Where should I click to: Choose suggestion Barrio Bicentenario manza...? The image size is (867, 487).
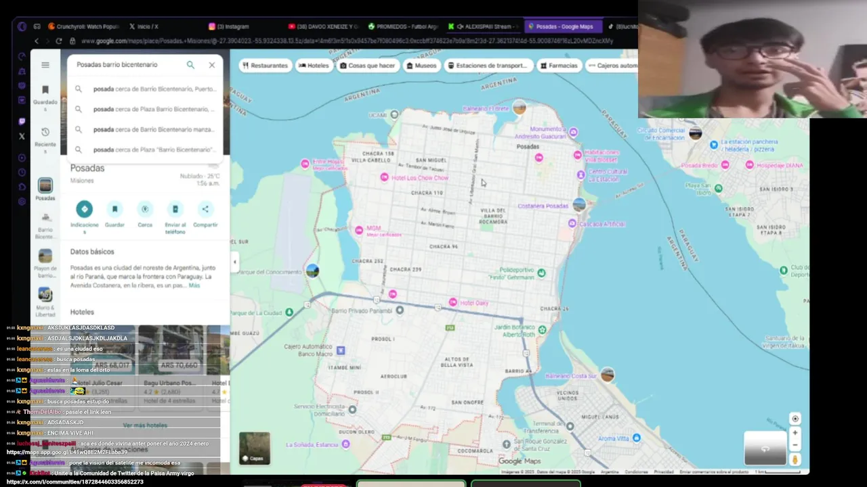click(145, 129)
